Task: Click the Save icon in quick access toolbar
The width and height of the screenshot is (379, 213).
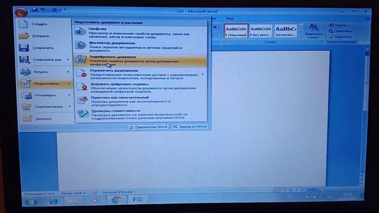Action: 34,9
